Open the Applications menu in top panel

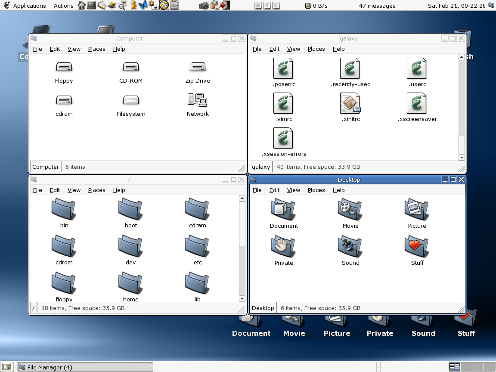point(29,6)
